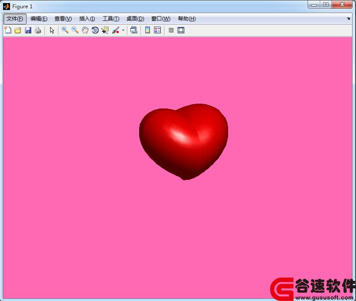
Task: Click the MATLAB logo in title bar
Action: tap(7, 7)
